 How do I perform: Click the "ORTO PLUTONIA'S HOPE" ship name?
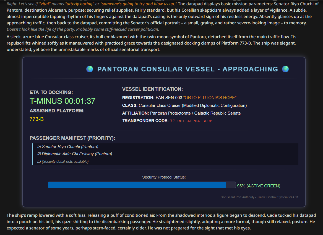210,98
